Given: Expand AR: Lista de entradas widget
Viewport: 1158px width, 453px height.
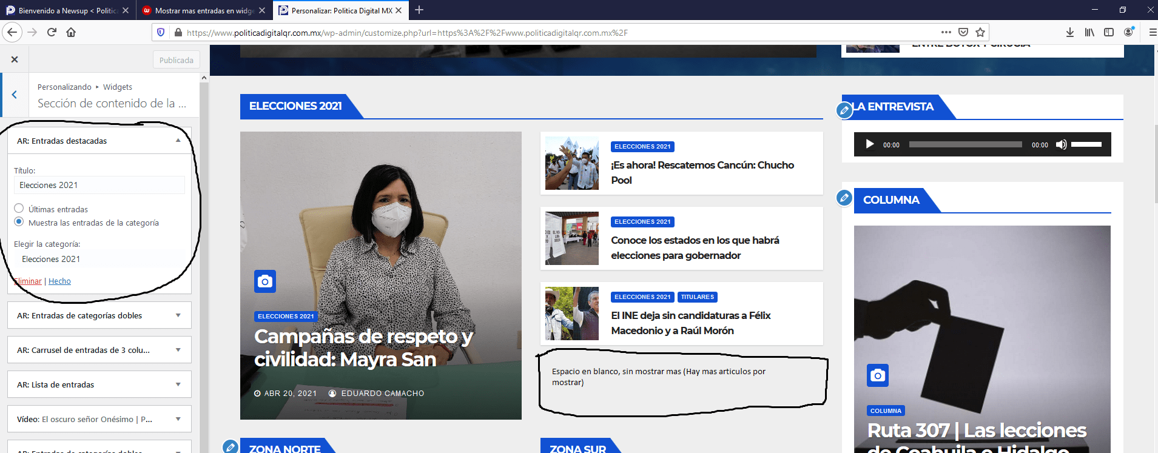Looking at the screenshot, I should click(99, 384).
